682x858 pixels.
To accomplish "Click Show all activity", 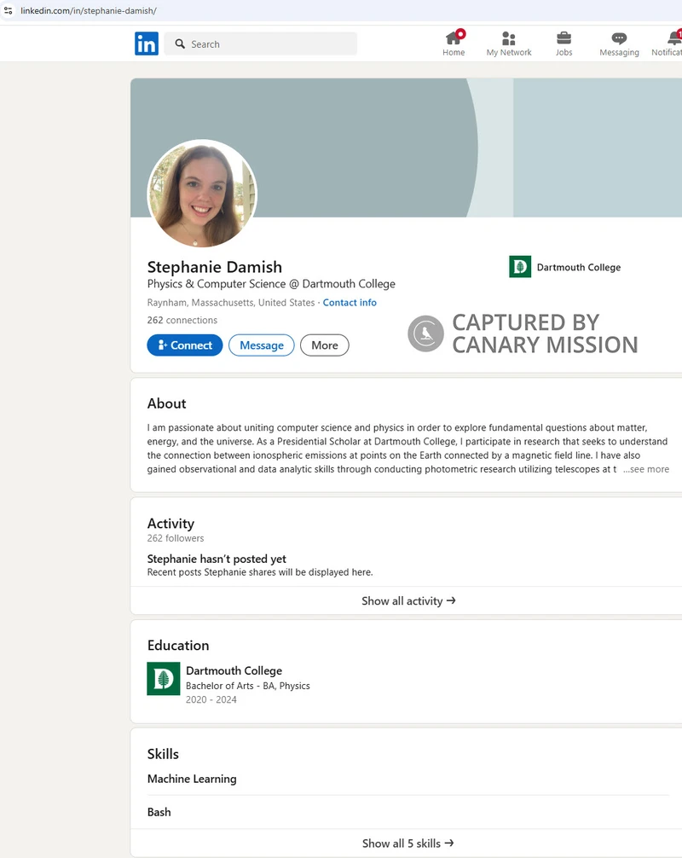I will (x=408, y=600).
